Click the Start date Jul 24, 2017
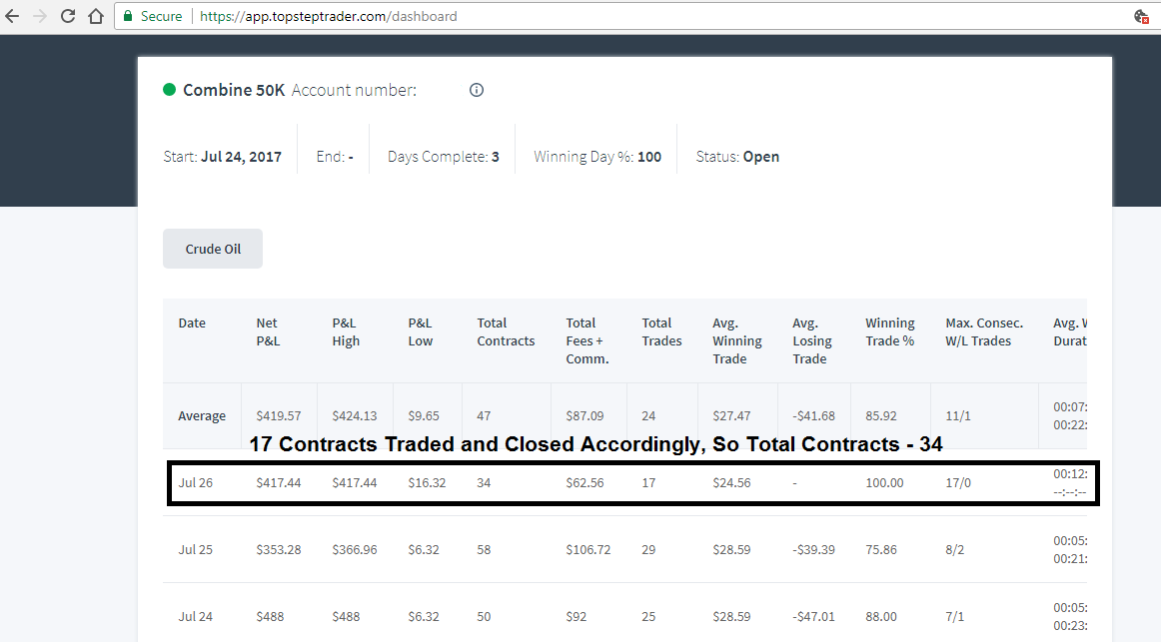The height and width of the screenshot is (642, 1161). click(x=242, y=157)
